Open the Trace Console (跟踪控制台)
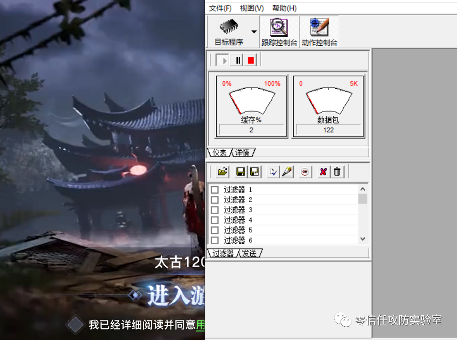This screenshot has height=340, width=457. [x=279, y=31]
